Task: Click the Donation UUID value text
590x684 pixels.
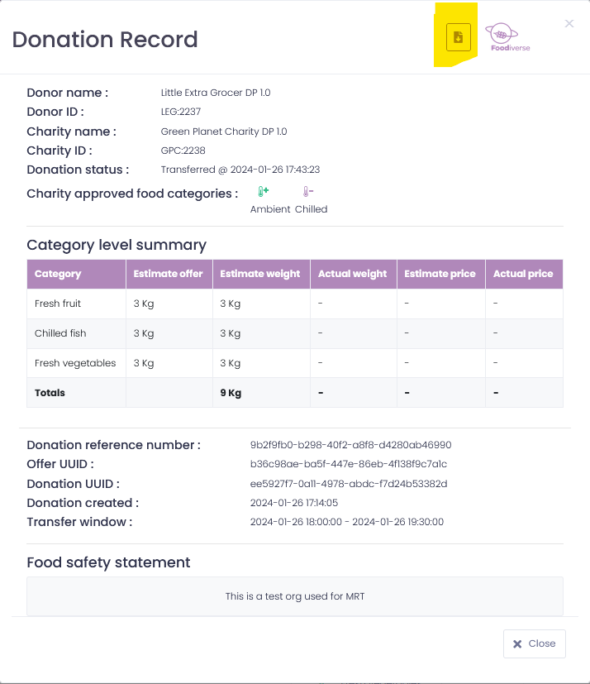Action: [x=349, y=484]
